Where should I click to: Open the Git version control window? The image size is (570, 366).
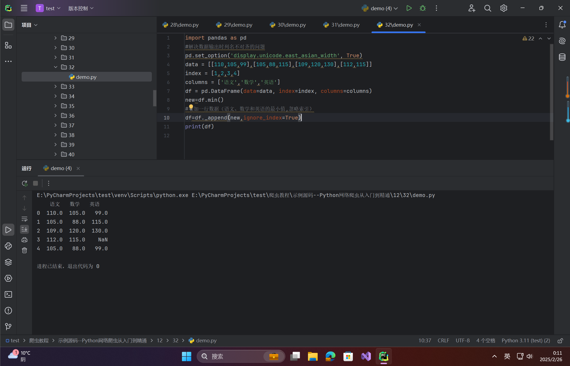point(8,326)
